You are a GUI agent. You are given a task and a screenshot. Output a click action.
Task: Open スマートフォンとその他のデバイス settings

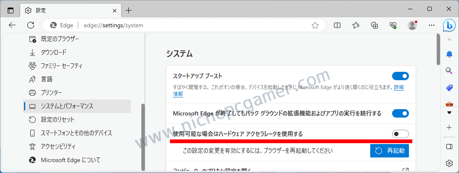pyautogui.click(x=77, y=133)
